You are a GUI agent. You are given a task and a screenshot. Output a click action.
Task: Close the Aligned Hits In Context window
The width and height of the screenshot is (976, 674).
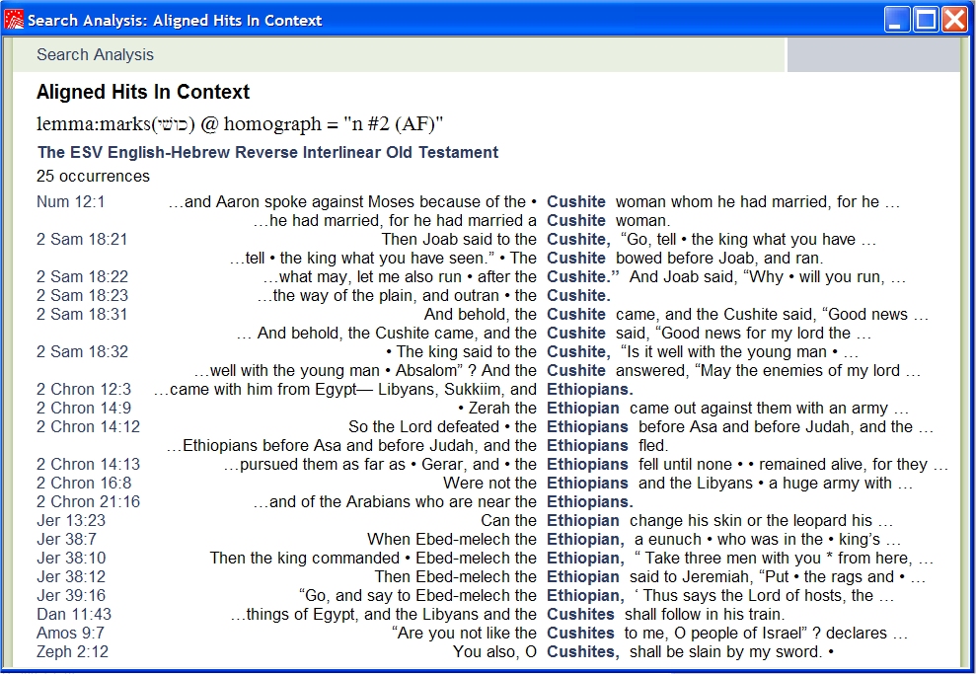tap(954, 20)
